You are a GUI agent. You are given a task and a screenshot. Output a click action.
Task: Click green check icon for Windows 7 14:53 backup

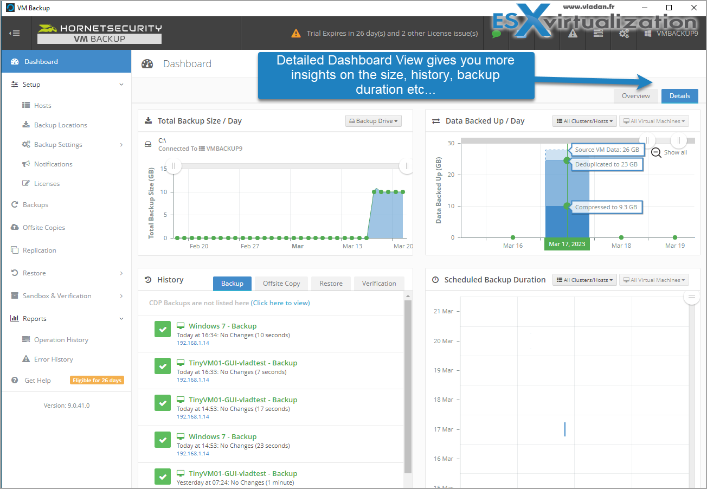[163, 440]
